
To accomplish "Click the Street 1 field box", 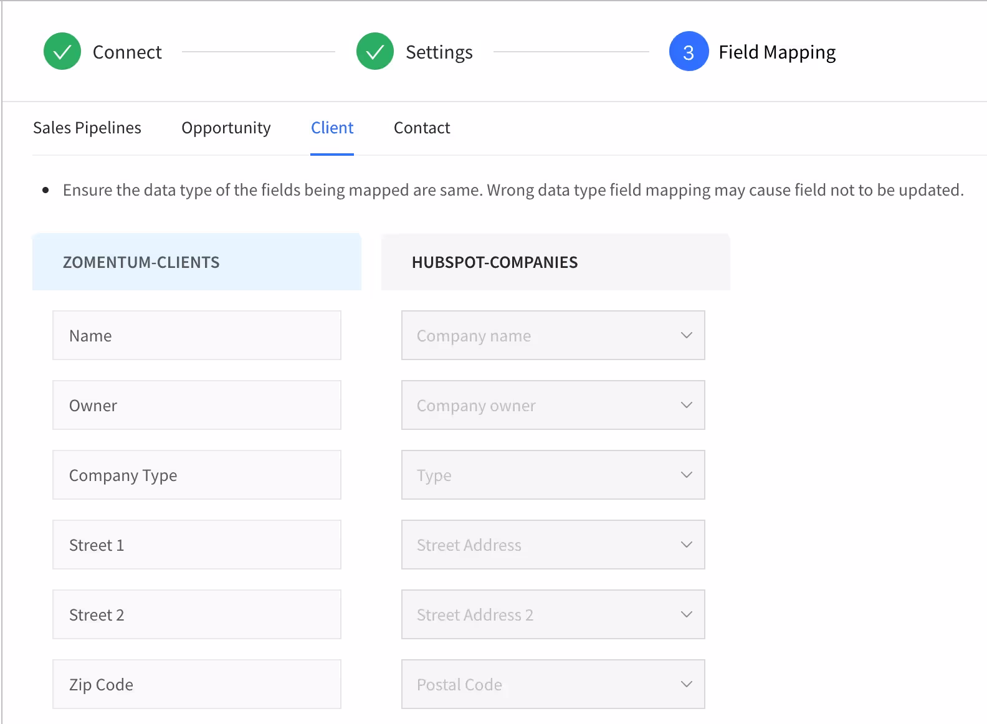I will coord(197,545).
